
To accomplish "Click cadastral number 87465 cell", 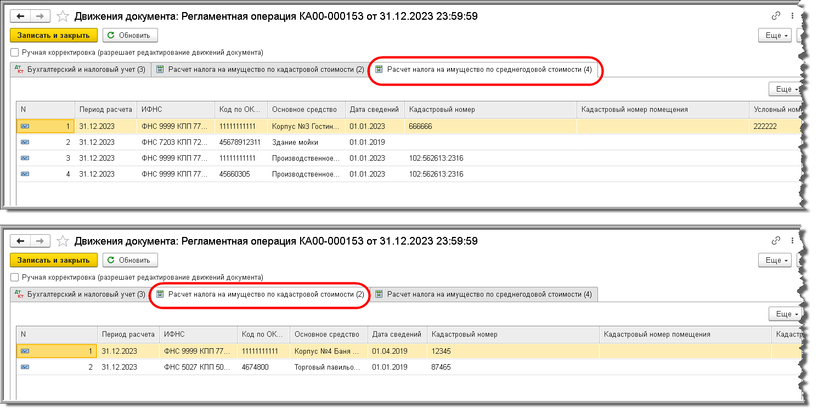I will pos(513,367).
